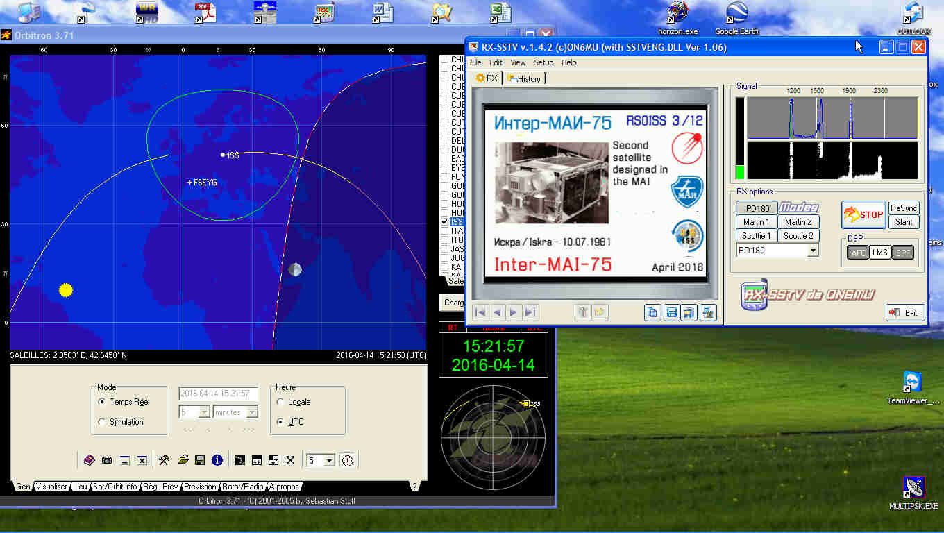This screenshot has width=944, height=533.
Task: Click the camera screenshot icon in Orbitron
Action: click(107, 460)
